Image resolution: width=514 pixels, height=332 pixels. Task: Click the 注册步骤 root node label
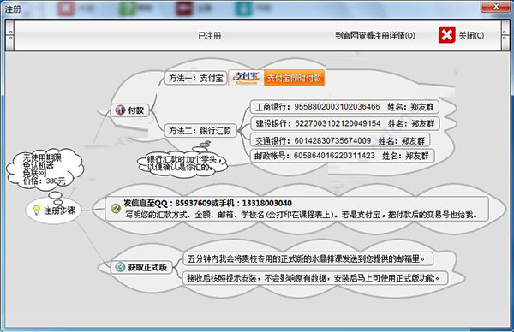coord(59,210)
